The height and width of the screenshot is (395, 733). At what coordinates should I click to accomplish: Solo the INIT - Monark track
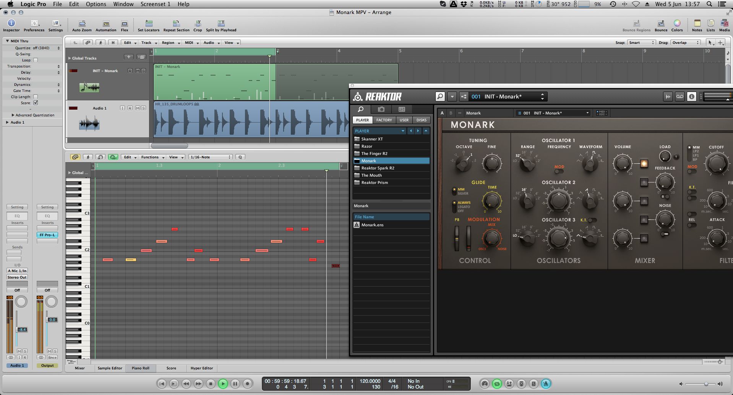pos(143,71)
